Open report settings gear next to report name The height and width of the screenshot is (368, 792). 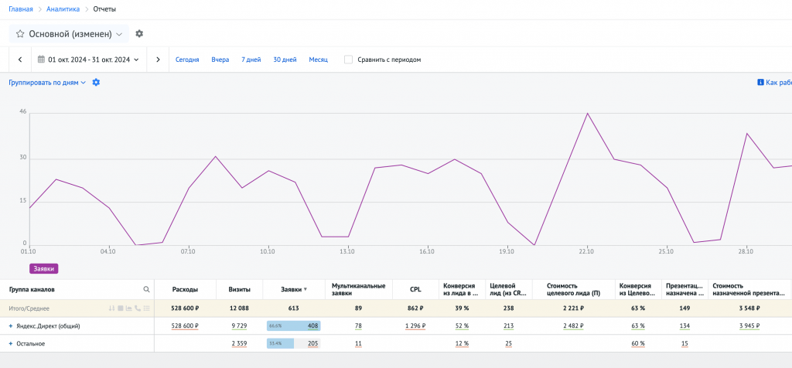(139, 34)
